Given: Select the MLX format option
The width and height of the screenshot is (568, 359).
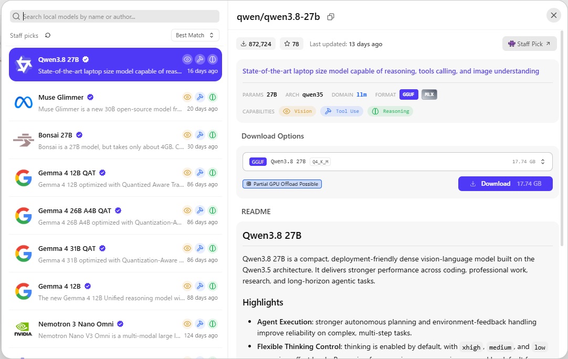Looking at the screenshot, I should [x=429, y=94].
